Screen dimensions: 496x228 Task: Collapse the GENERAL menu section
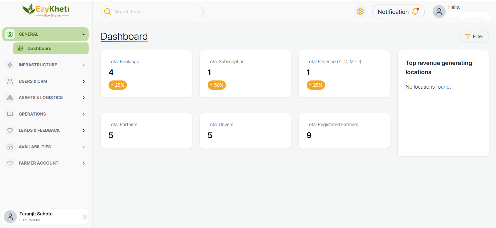84,34
